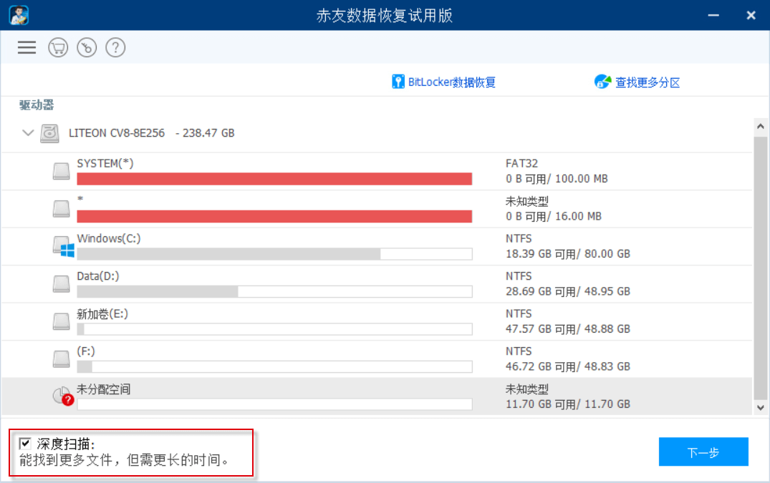Click "46.72 GB 可用/ 48.83 GB" text
Screen dimensions: 770x483
[568, 367]
